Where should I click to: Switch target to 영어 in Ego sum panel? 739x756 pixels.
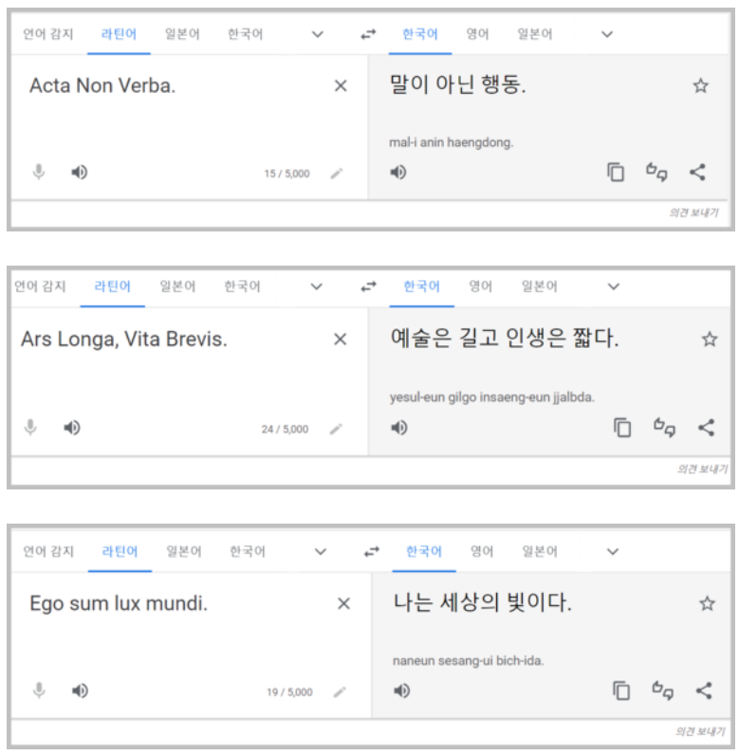click(482, 551)
